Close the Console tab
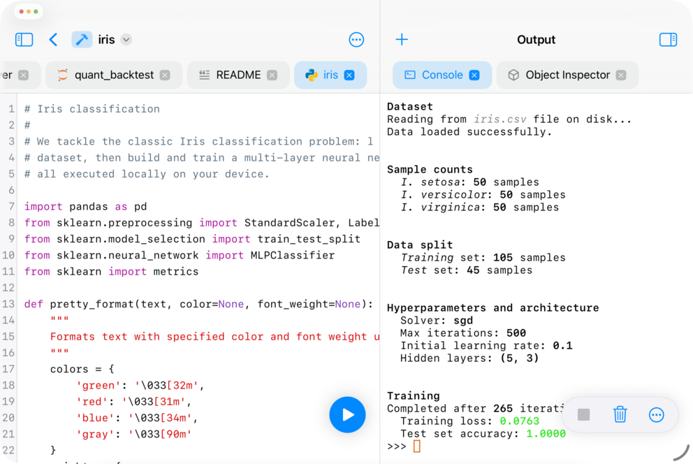 pyautogui.click(x=474, y=75)
